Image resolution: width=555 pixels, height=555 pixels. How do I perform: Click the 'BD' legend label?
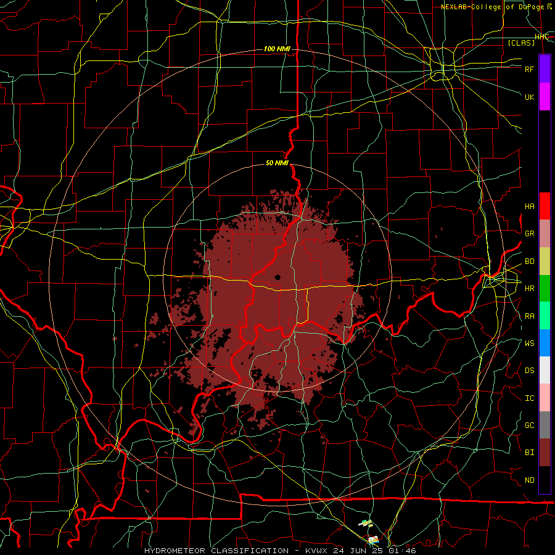click(529, 261)
